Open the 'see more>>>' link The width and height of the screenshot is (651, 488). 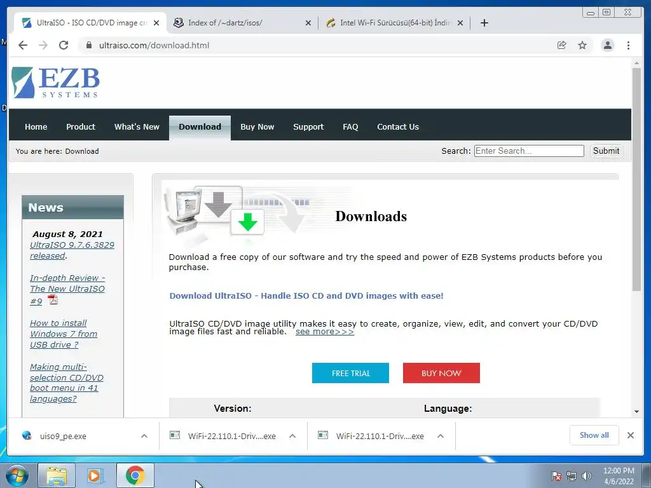tap(325, 332)
